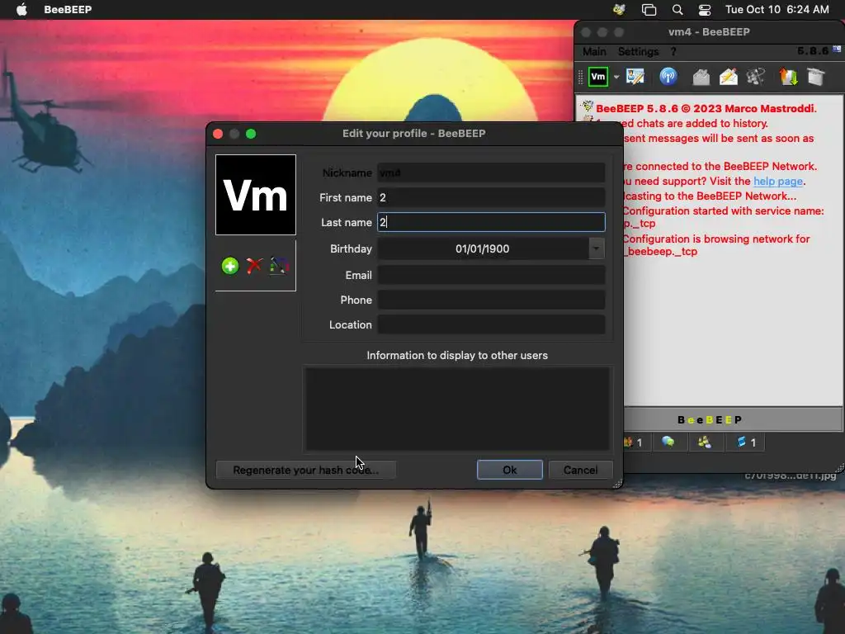Click the Ok button in the profile dialog

tap(509, 470)
